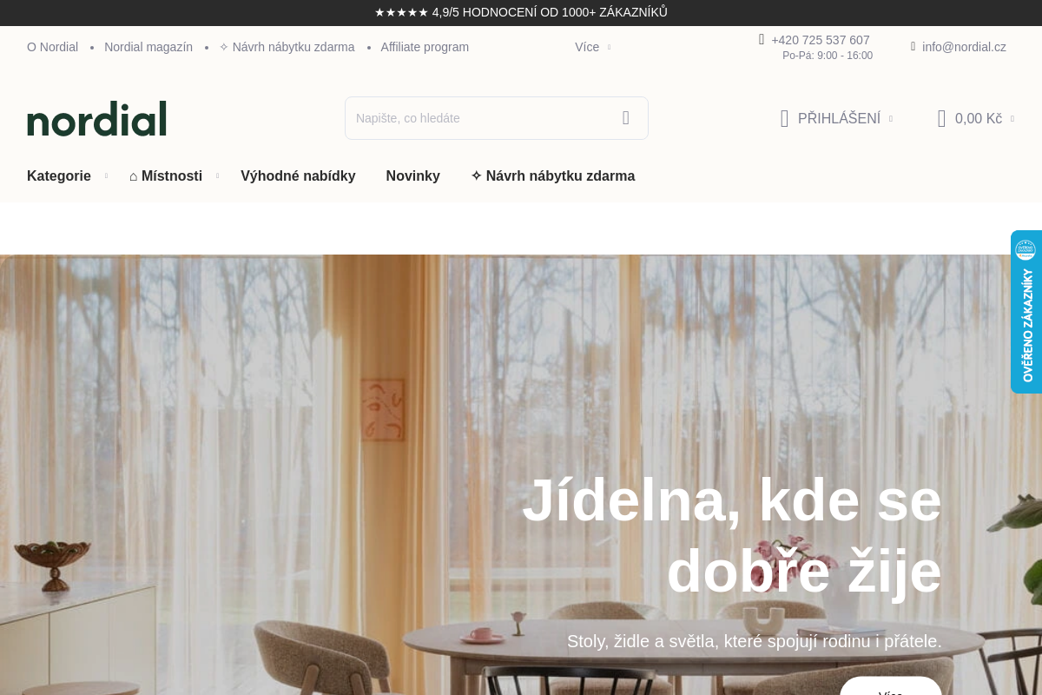Visit the Affiliate program link
This screenshot has width=1042, height=695.
click(425, 47)
